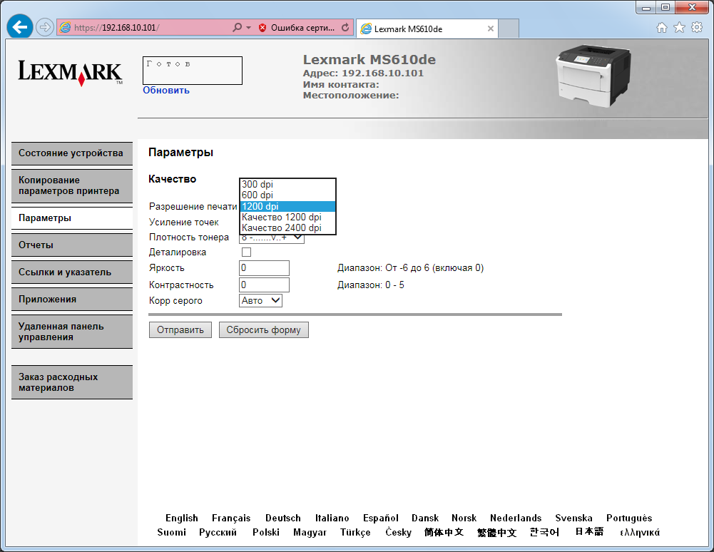714x552 pixels.
Task: Open Заказ расходных материалов sidebar item
Action: [x=72, y=382]
